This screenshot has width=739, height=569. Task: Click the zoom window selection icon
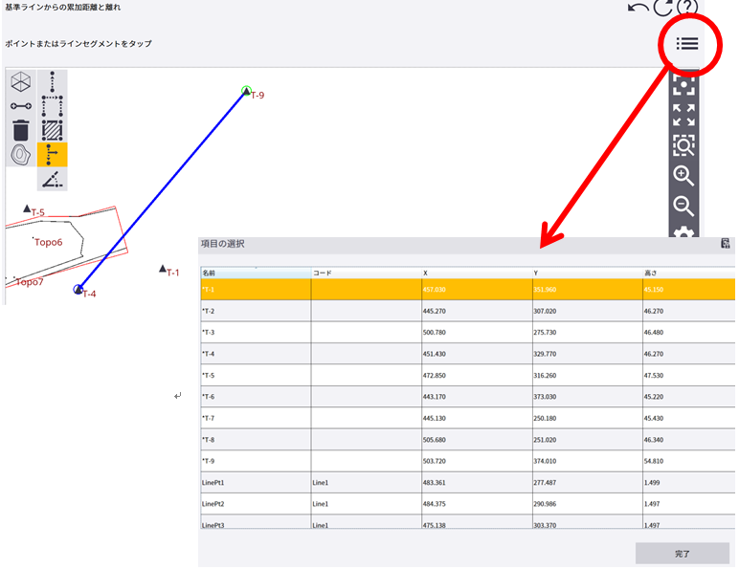coord(683,145)
